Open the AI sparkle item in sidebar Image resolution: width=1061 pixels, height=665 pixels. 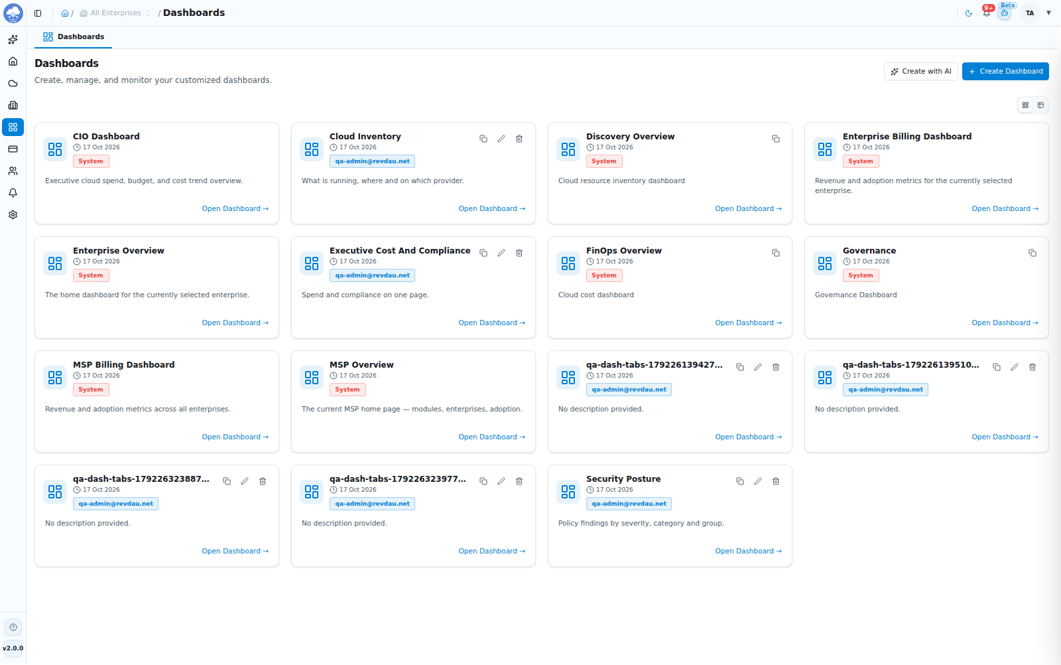[x=13, y=40]
